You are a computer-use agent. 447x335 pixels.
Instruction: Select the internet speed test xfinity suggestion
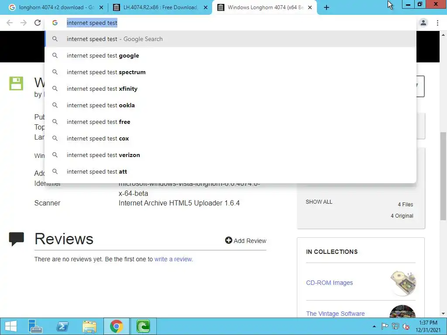[x=230, y=89]
